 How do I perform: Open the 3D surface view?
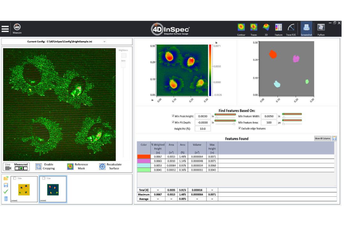(266, 28)
